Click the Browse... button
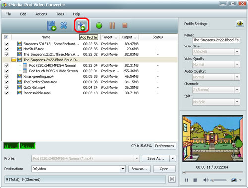This screenshot has width=248, height=188. pyautogui.click(x=139, y=169)
